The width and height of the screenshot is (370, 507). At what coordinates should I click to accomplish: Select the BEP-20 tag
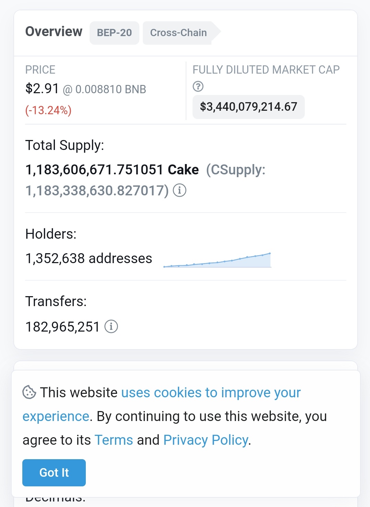click(x=114, y=33)
